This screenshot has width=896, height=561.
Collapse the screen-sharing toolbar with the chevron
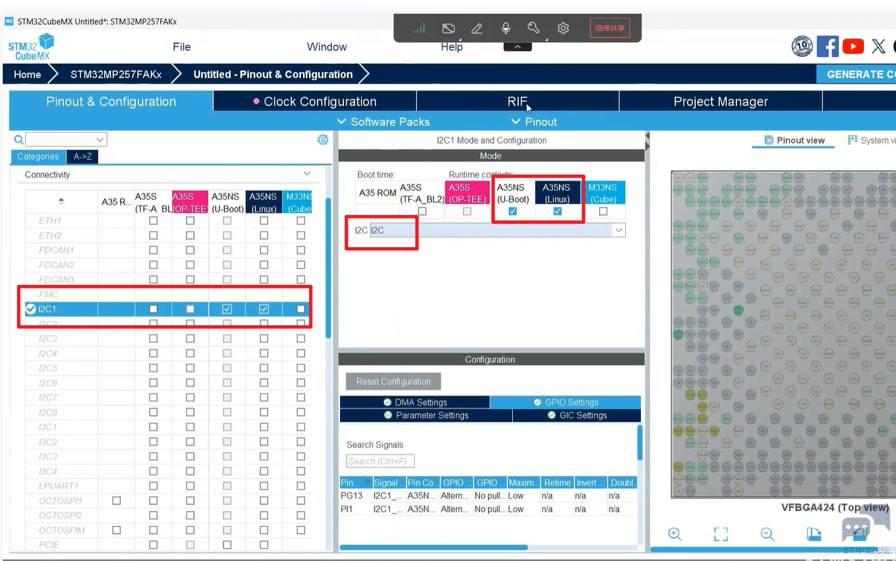(x=518, y=47)
